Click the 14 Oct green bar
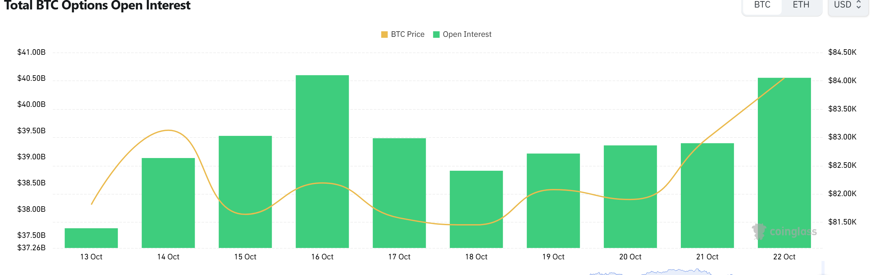 tap(168, 203)
